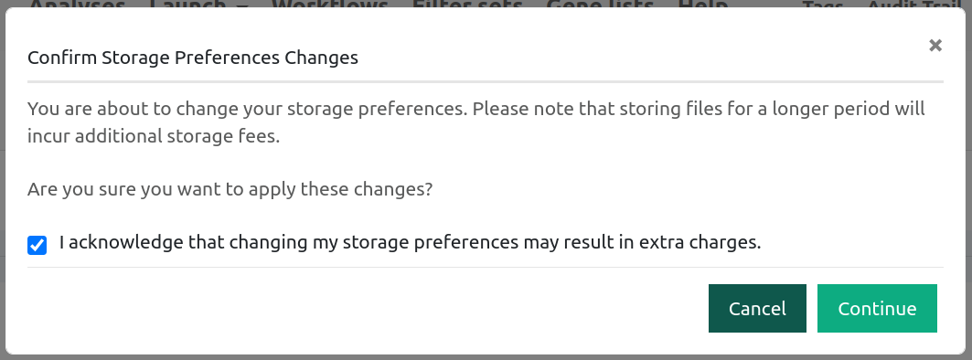This screenshot has width=972, height=360.
Task: Click the acknowledgment label about extra charges
Action: (x=410, y=242)
